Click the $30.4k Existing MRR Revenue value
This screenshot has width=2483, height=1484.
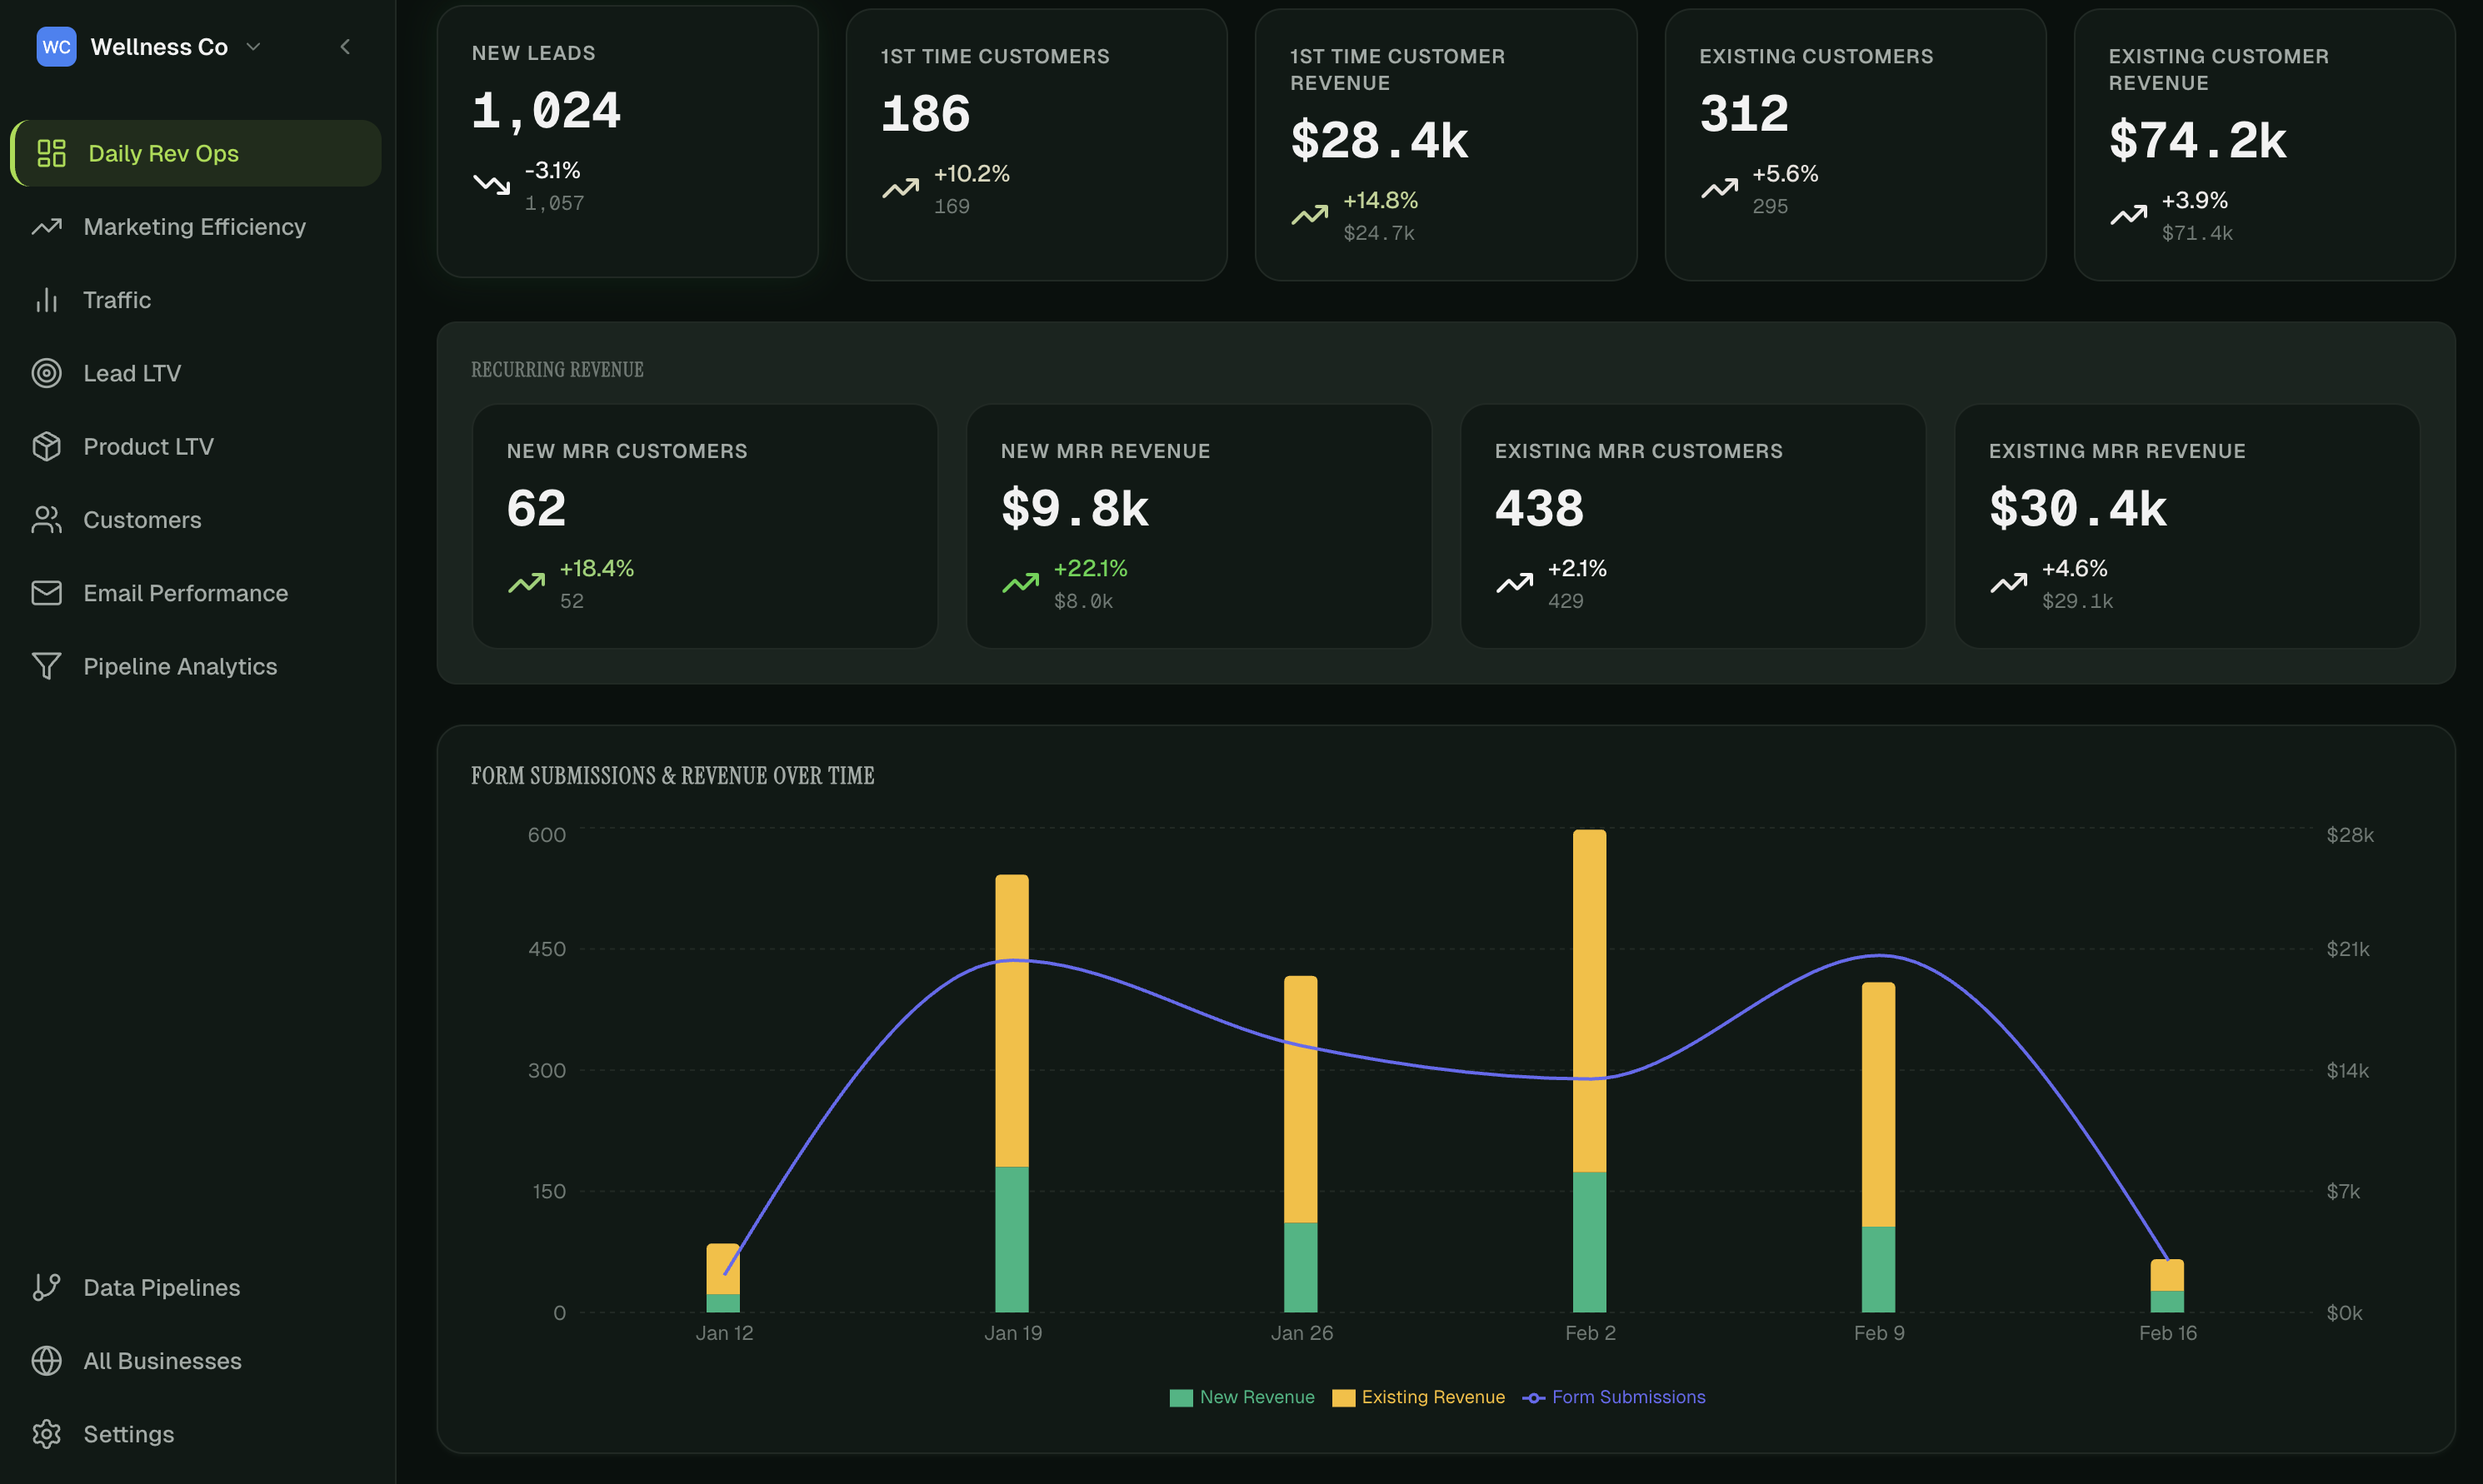click(x=2077, y=508)
